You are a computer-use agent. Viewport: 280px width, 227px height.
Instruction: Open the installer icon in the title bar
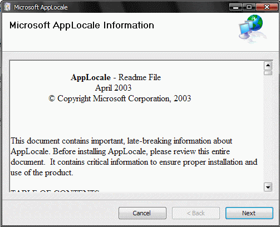point(7,7)
